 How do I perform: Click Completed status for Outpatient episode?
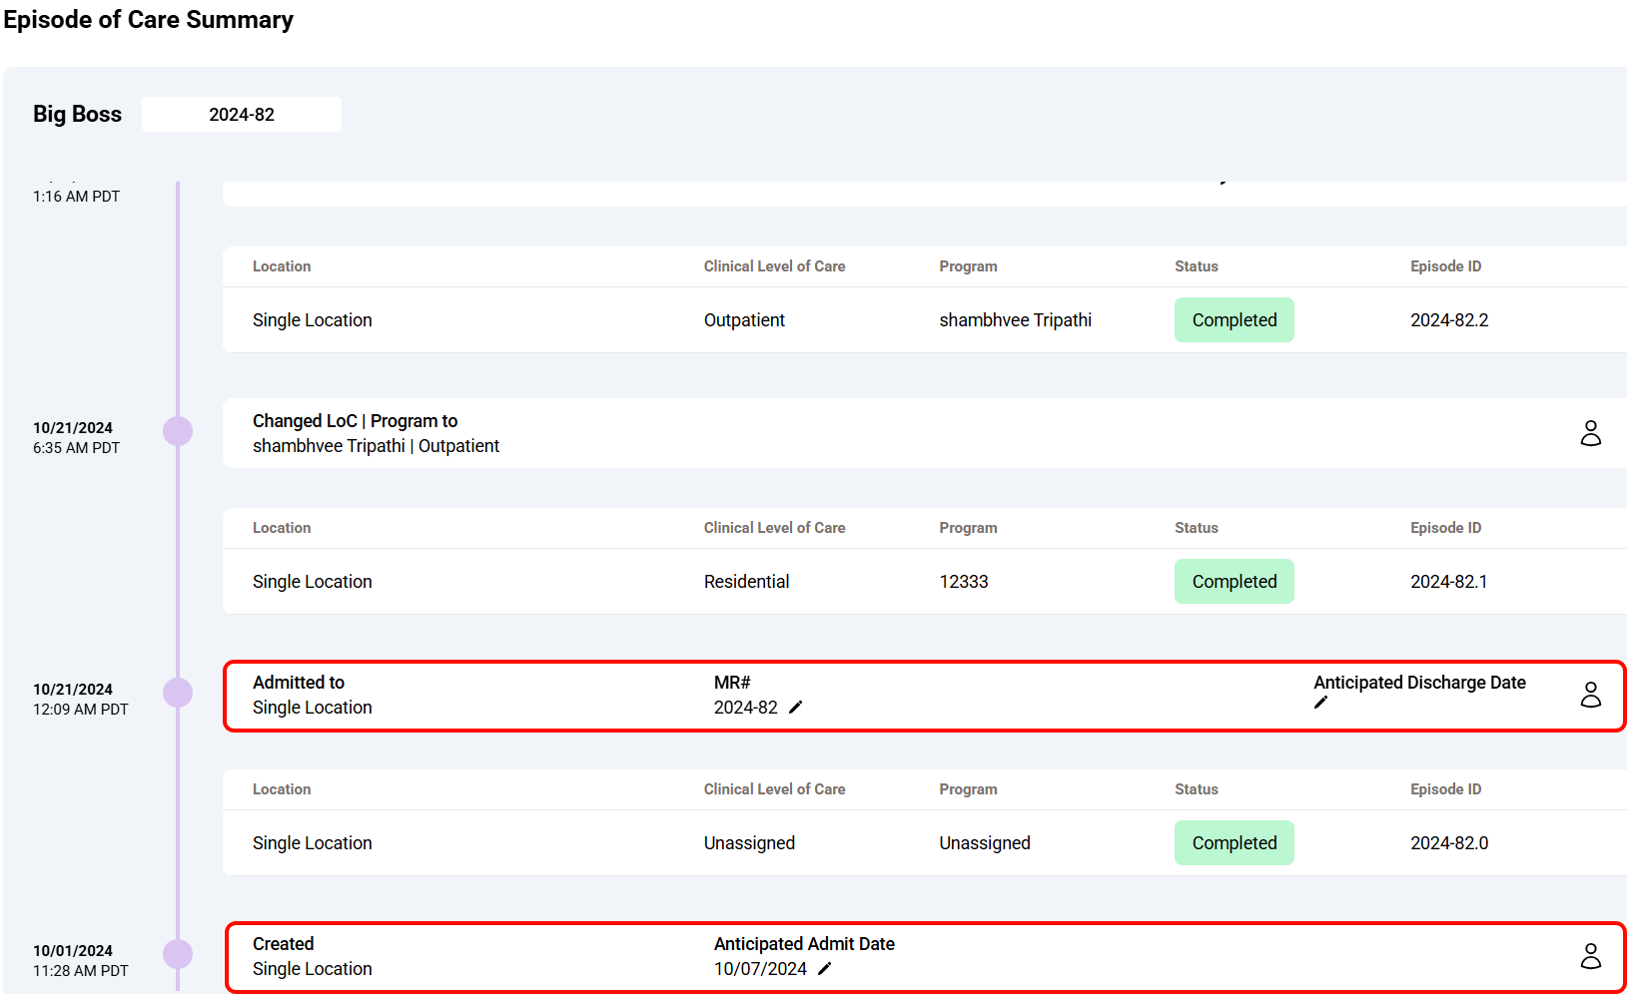click(x=1233, y=320)
